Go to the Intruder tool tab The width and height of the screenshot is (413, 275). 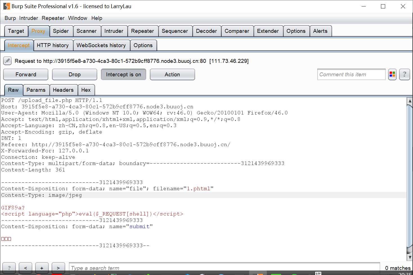tap(114, 31)
